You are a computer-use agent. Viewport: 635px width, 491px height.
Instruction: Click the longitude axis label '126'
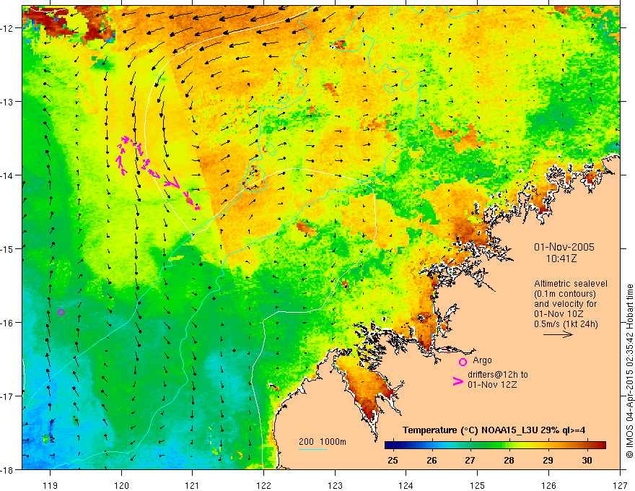[x=548, y=485]
